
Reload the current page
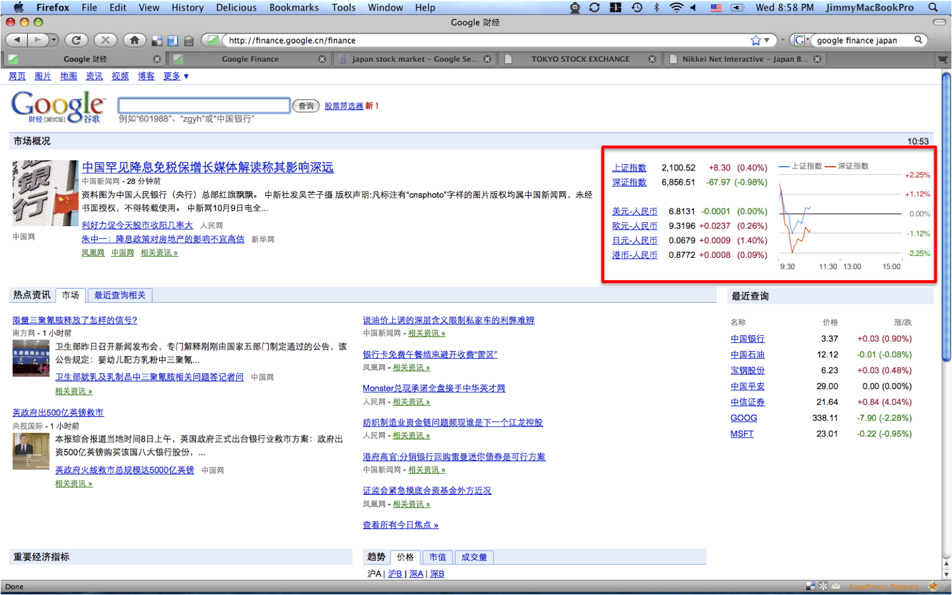click(x=76, y=40)
